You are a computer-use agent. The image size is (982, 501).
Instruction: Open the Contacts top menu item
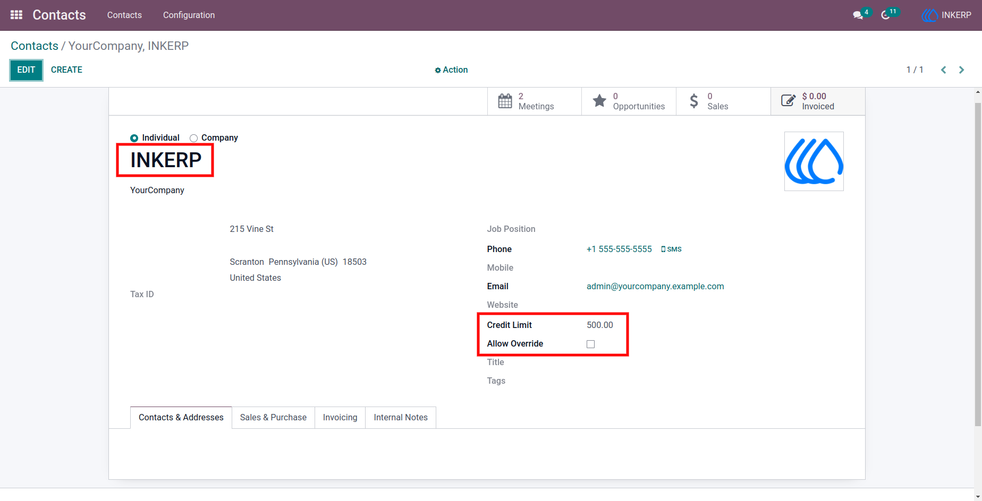click(x=124, y=15)
